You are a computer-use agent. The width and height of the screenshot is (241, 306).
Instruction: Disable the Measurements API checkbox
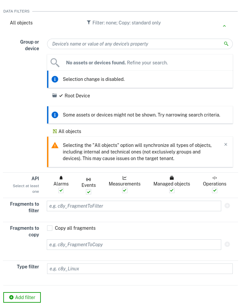[124, 190]
